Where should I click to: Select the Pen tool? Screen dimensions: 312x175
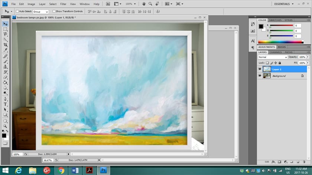pyautogui.click(x=5, y=99)
